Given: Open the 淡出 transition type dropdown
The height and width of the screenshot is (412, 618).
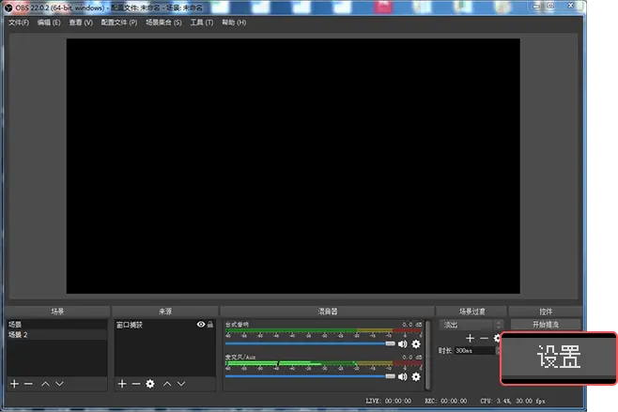Looking at the screenshot, I should (x=471, y=325).
